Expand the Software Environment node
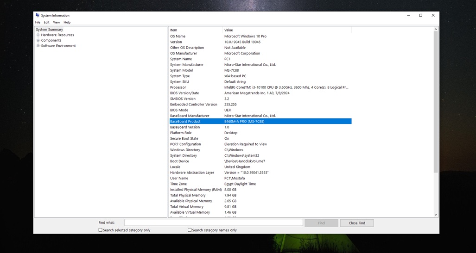The height and width of the screenshot is (253, 476). coord(38,46)
